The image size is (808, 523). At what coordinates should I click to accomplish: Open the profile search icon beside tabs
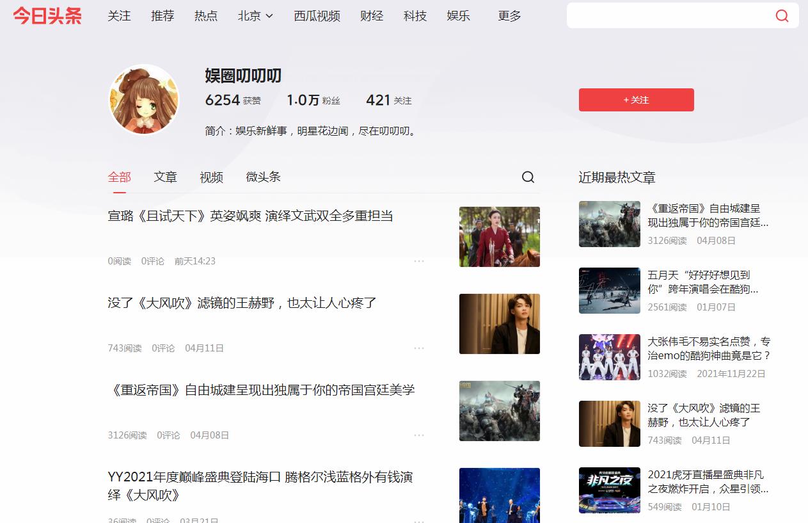point(528,177)
